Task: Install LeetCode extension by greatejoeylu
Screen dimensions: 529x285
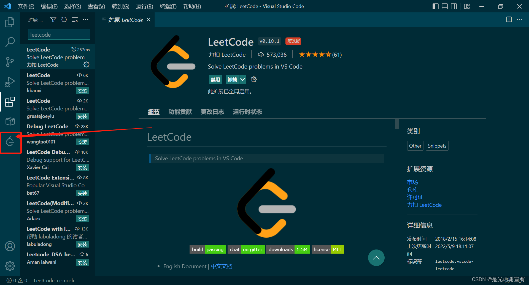Action: point(82,116)
